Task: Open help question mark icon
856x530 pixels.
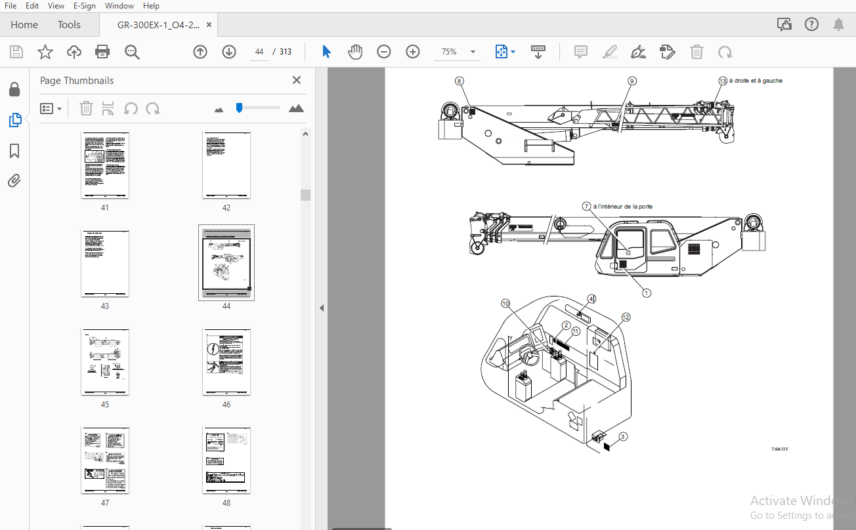Action: point(811,24)
